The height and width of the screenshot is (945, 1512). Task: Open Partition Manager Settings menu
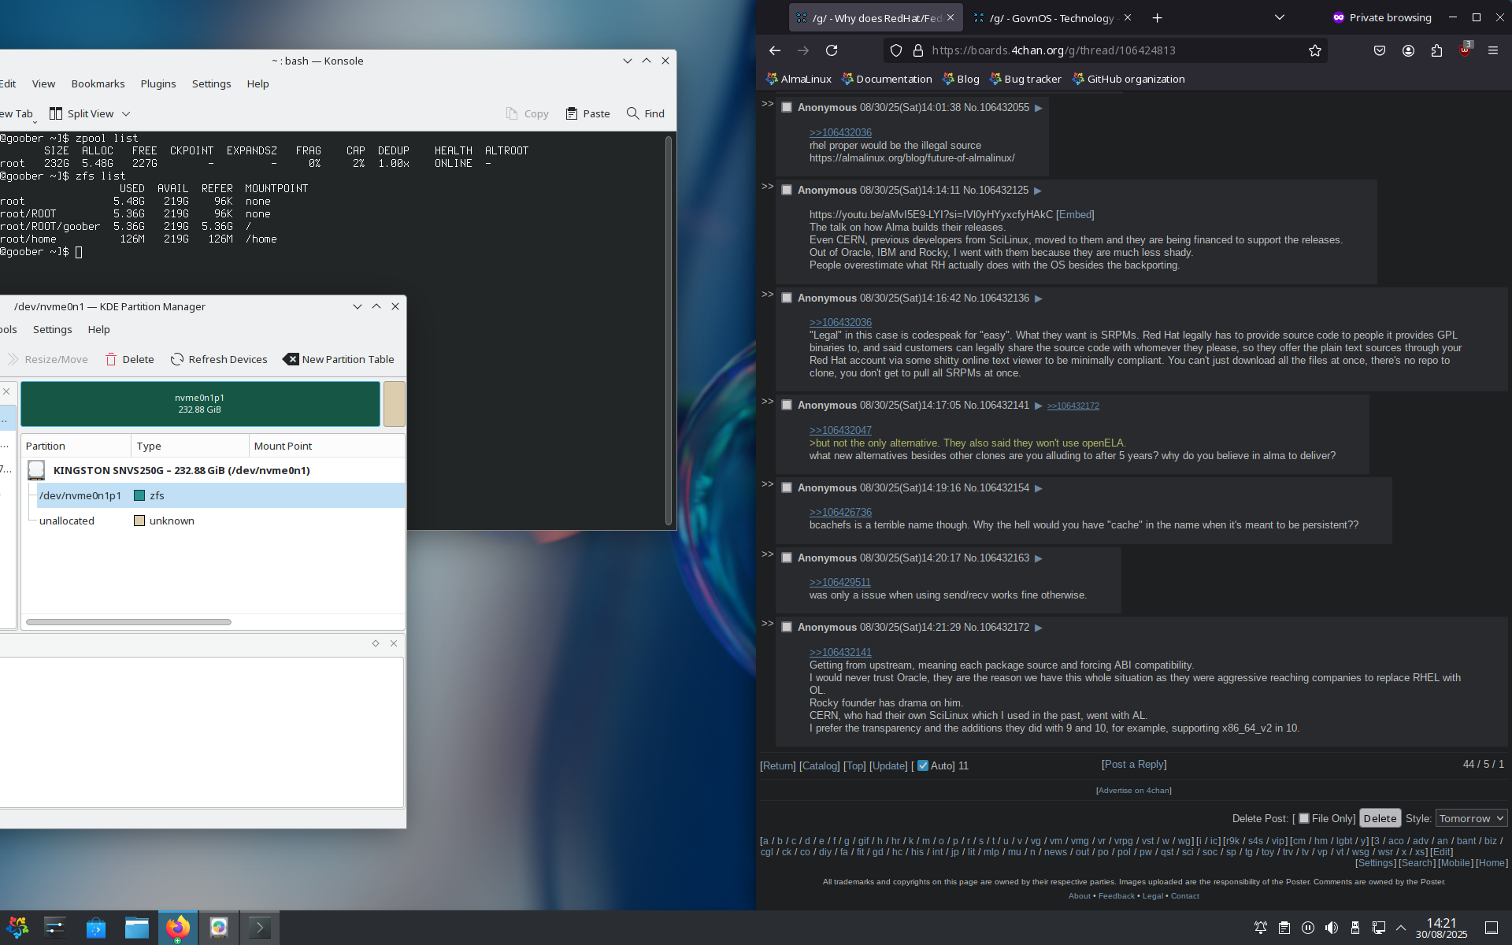[x=52, y=329]
